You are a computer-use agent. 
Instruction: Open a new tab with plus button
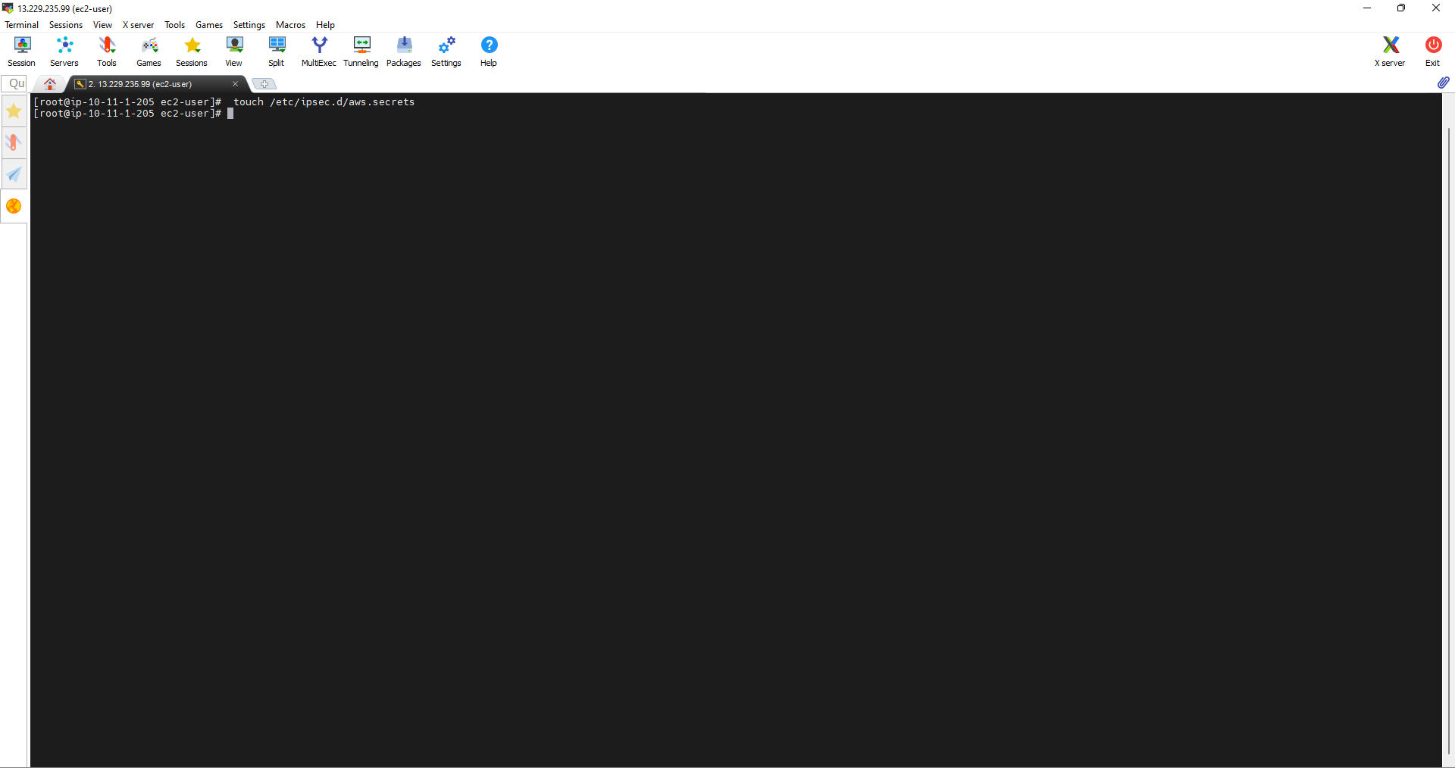tap(264, 84)
